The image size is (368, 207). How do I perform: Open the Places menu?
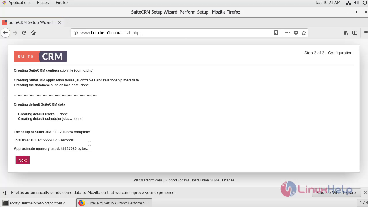pyautogui.click(x=43, y=3)
